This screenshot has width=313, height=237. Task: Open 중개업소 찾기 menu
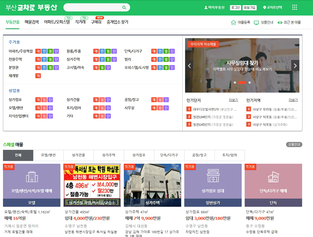click(x=117, y=22)
